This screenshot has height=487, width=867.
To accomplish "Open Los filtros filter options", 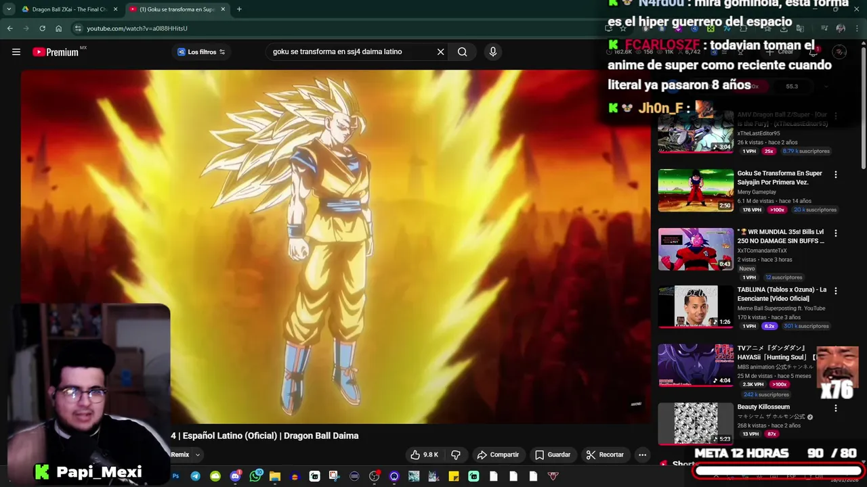I will (x=201, y=52).
